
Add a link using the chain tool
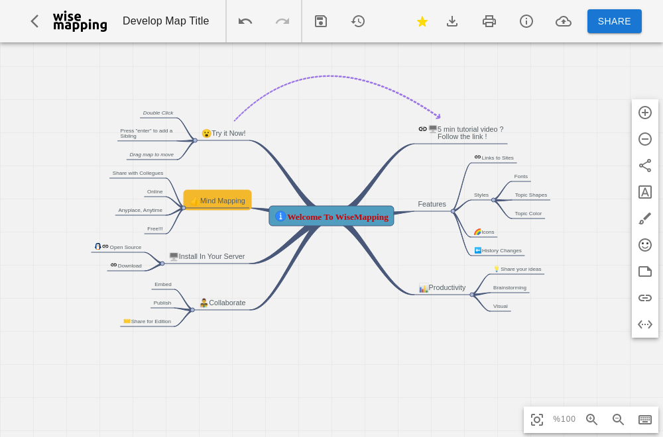click(645, 298)
